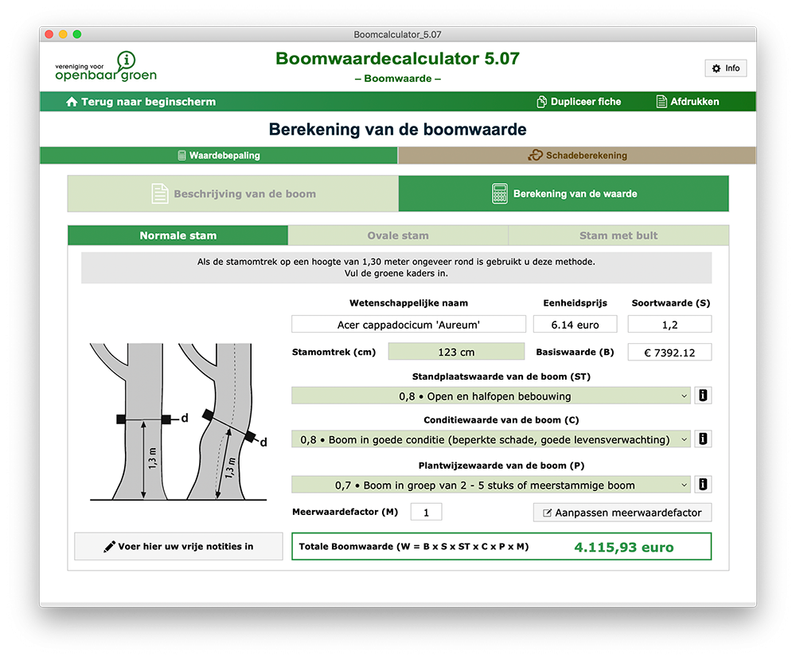Click the Wetenschappelijke naam field

click(408, 325)
